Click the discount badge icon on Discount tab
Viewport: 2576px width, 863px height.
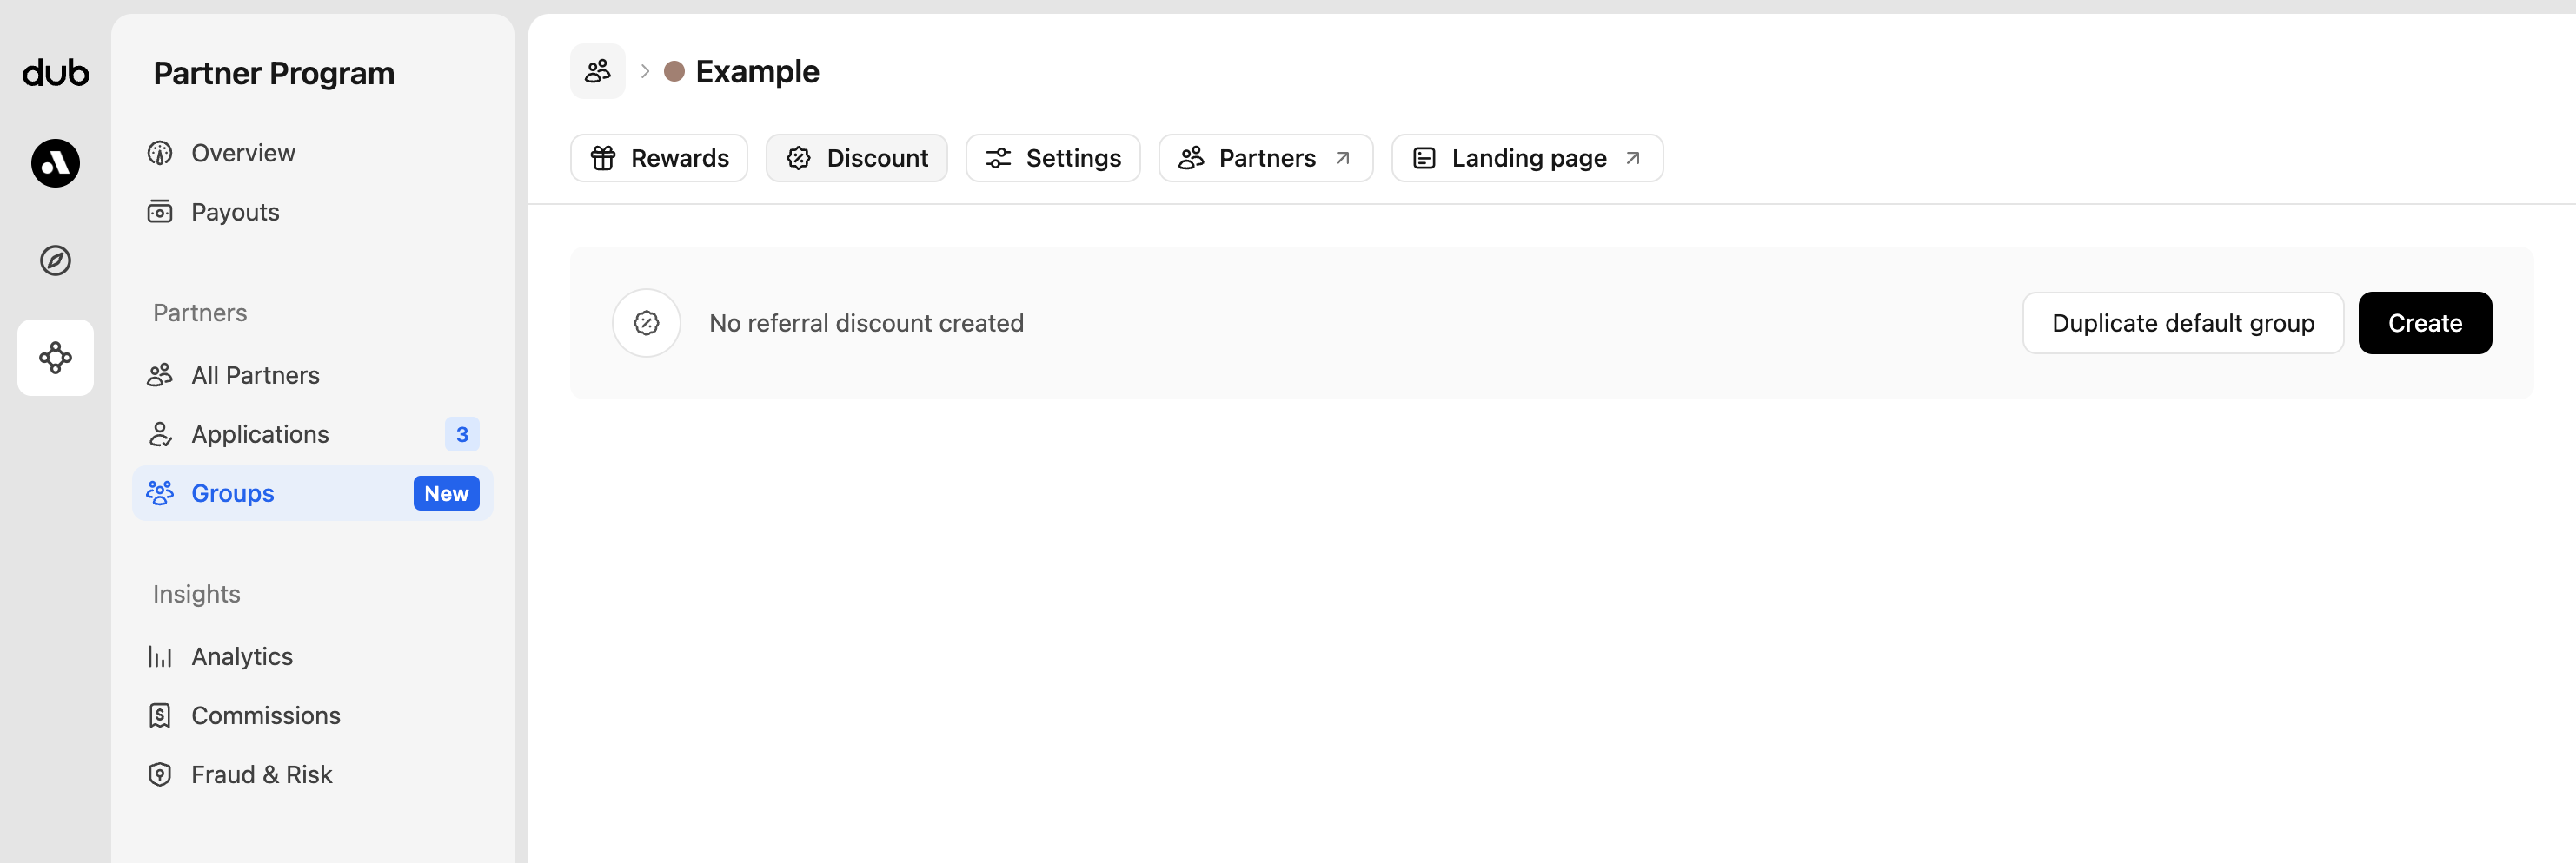coord(799,158)
